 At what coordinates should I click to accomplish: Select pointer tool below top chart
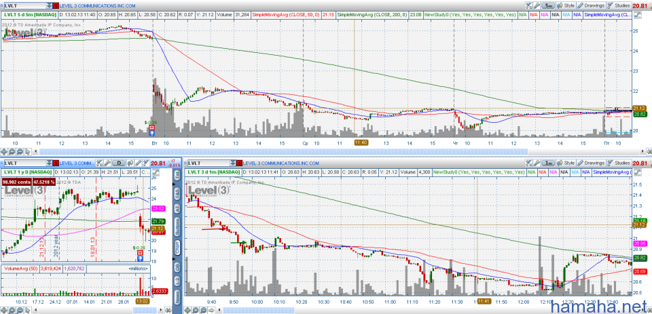[27, 152]
